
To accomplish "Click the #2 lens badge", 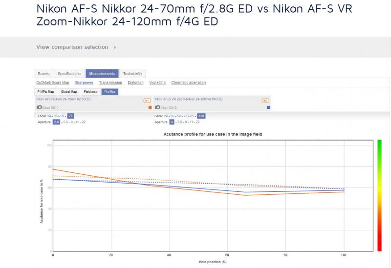I will point(265,101).
